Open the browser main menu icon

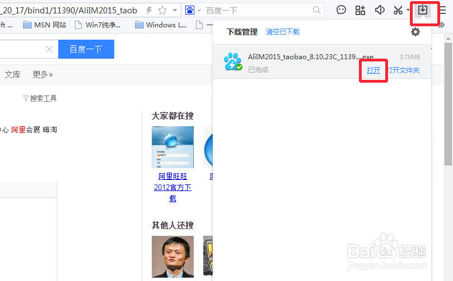(x=443, y=11)
